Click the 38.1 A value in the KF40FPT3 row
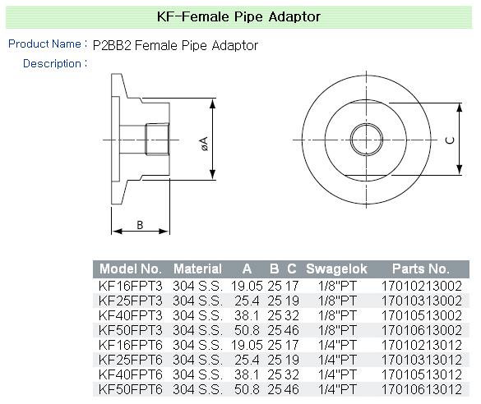 pos(247,315)
